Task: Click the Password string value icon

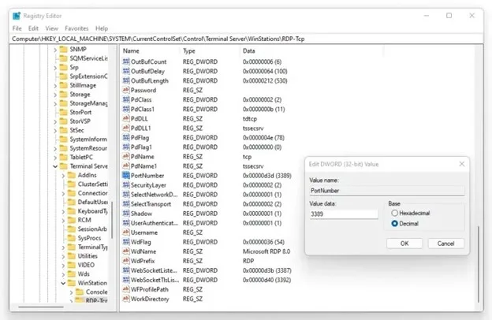Action: tap(126, 90)
